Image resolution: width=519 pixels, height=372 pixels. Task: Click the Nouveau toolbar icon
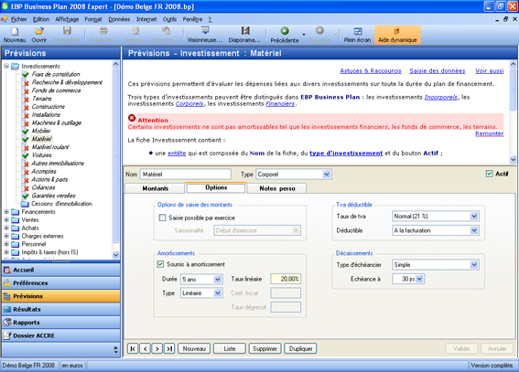coord(15,35)
